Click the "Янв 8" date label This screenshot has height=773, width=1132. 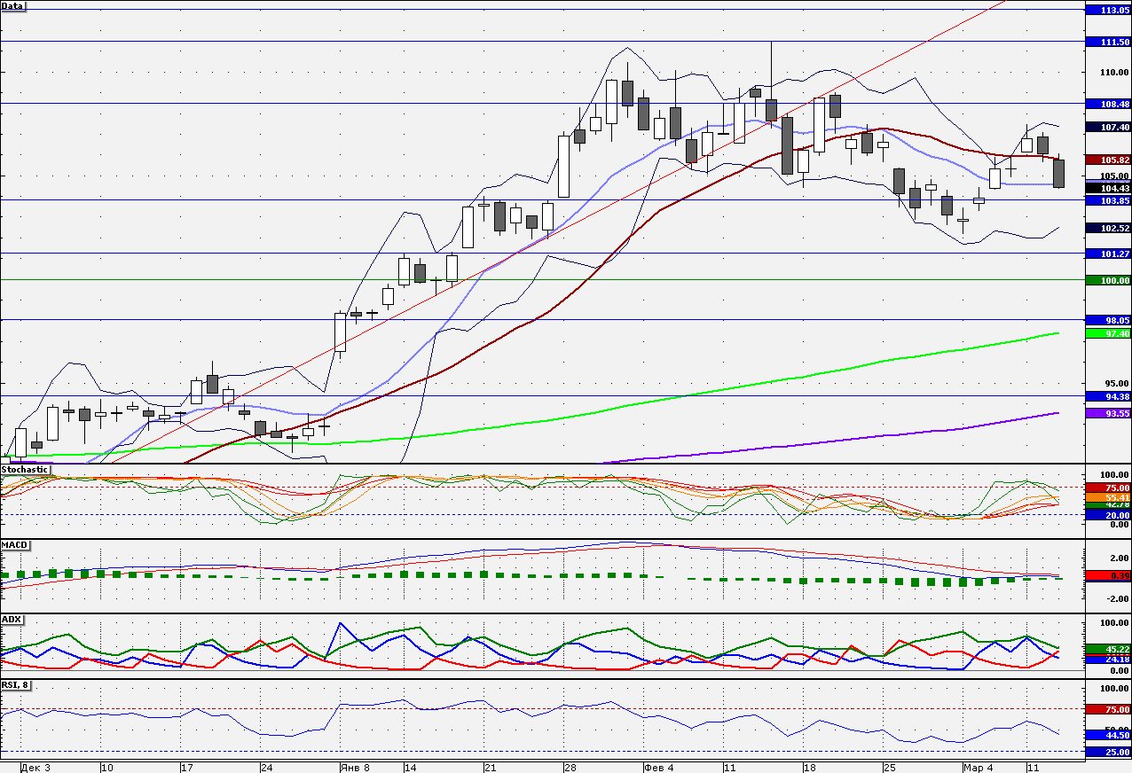354,766
